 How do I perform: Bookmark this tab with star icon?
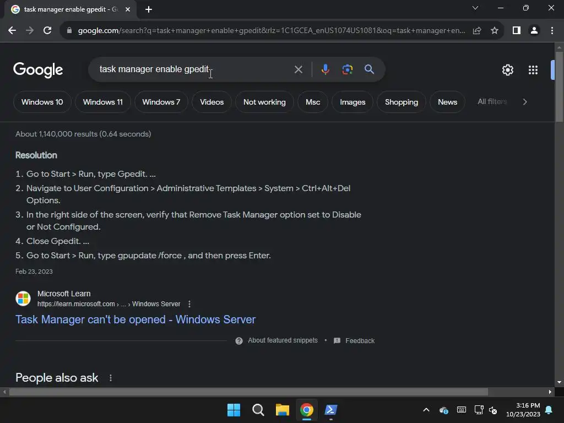coord(495,31)
